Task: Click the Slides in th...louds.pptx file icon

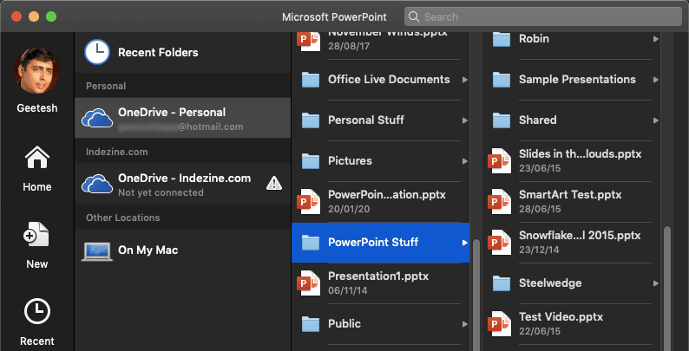Action: click(x=500, y=161)
